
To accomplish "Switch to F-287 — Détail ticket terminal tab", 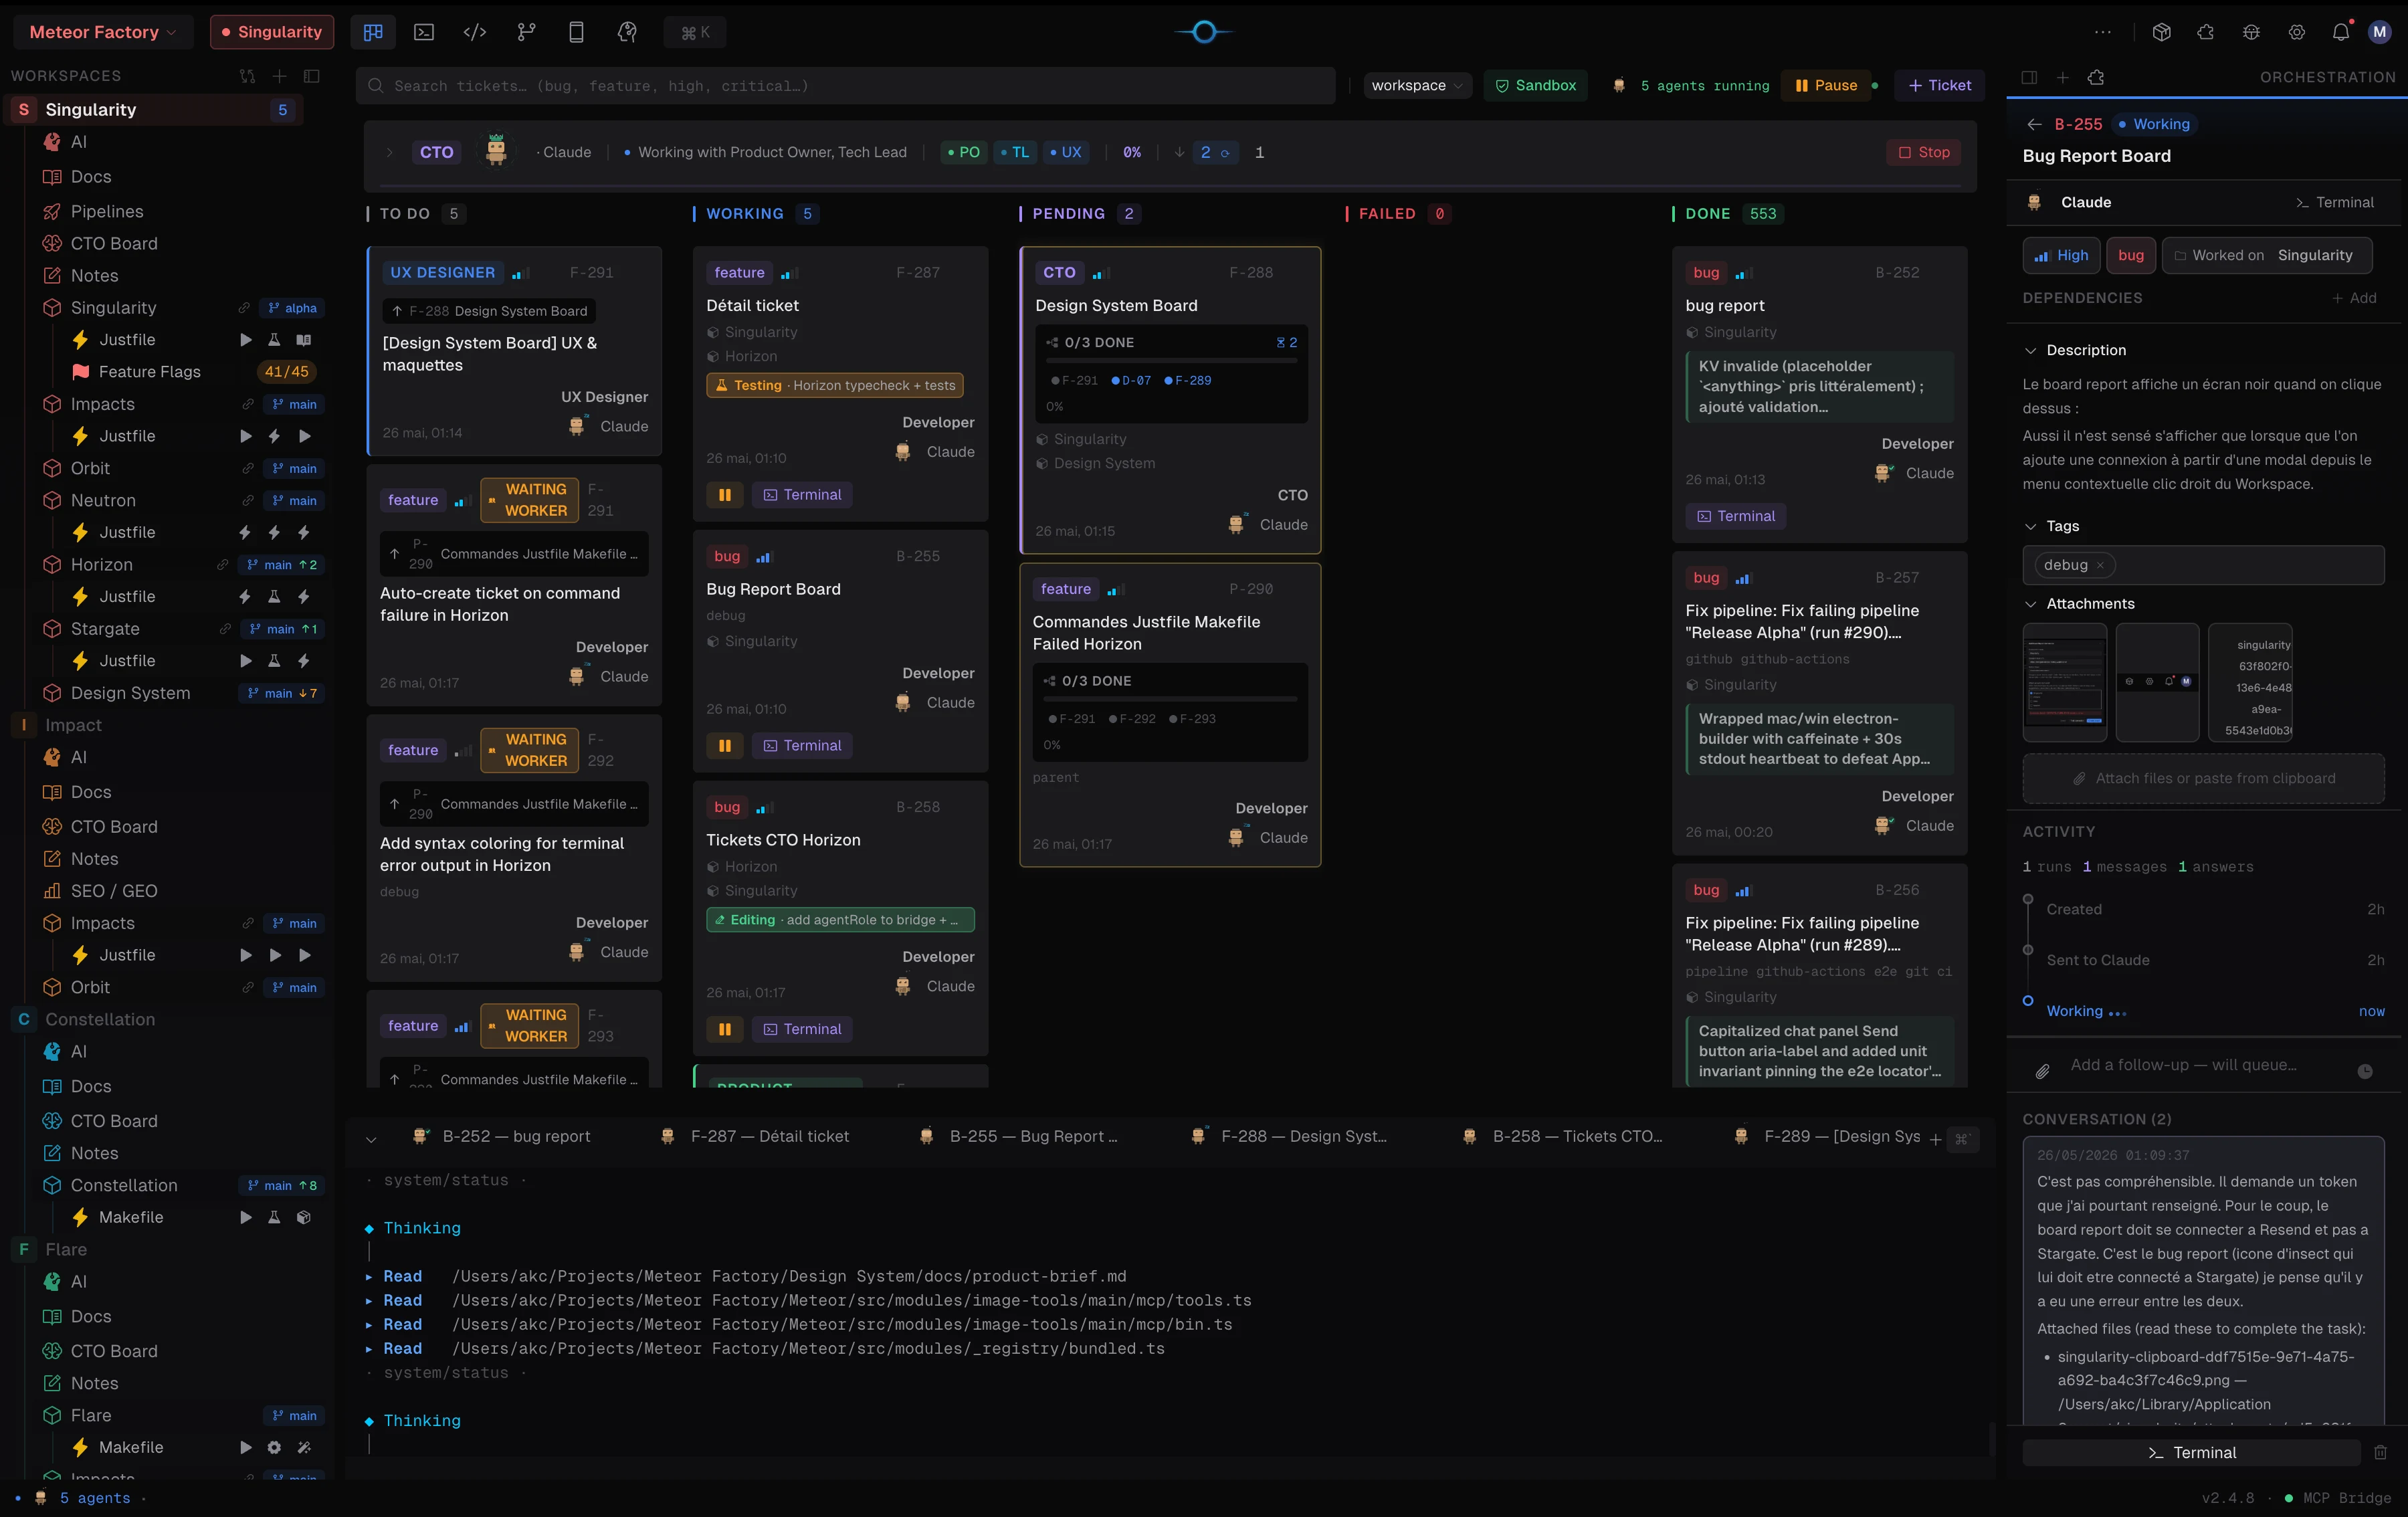I will [x=756, y=1137].
